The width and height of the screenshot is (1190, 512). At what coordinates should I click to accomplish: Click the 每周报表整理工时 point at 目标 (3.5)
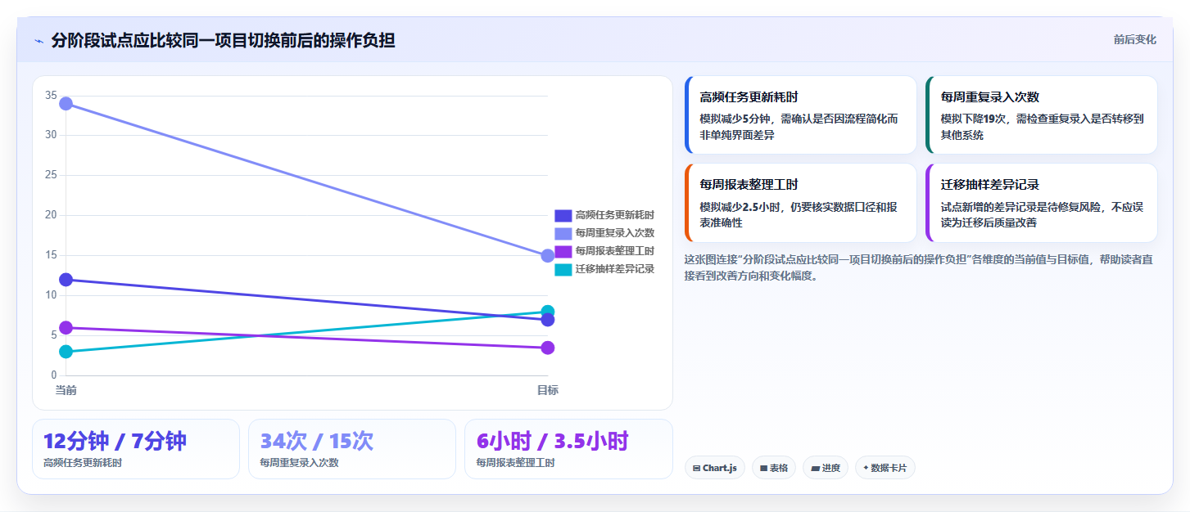[x=548, y=348]
